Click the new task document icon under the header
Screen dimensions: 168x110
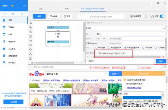pyautogui.click(x=5, y=14)
